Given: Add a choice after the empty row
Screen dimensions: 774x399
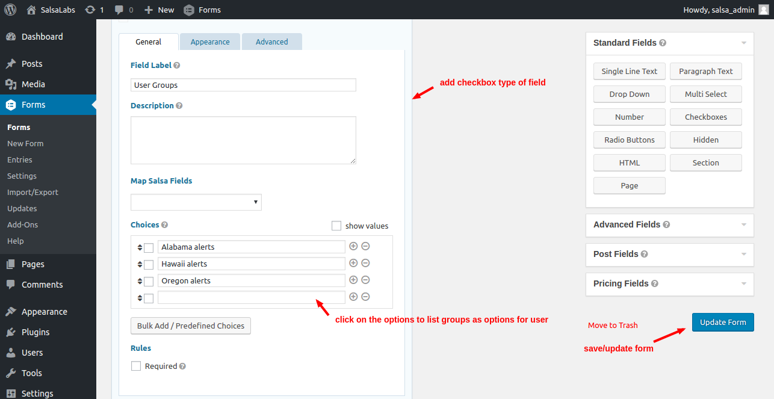Looking at the screenshot, I should [x=353, y=297].
